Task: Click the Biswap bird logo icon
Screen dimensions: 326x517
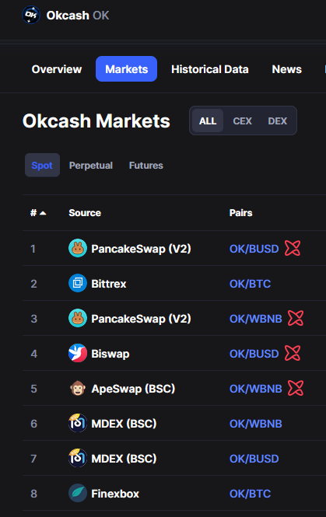Action: click(x=78, y=353)
